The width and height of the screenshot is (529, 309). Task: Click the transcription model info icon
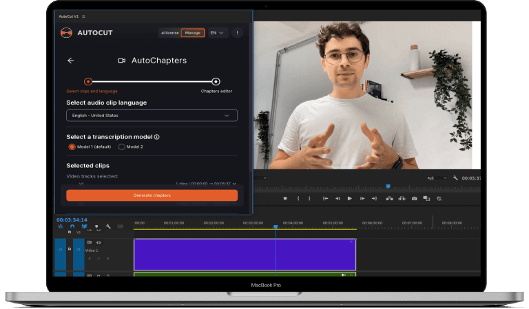click(x=157, y=137)
